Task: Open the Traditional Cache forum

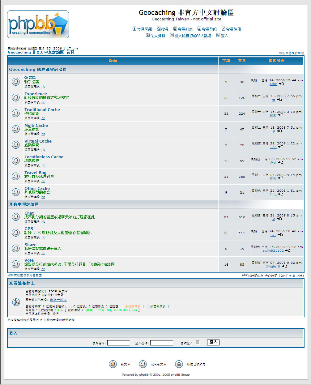Action: pyautogui.click(x=42, y=109)
